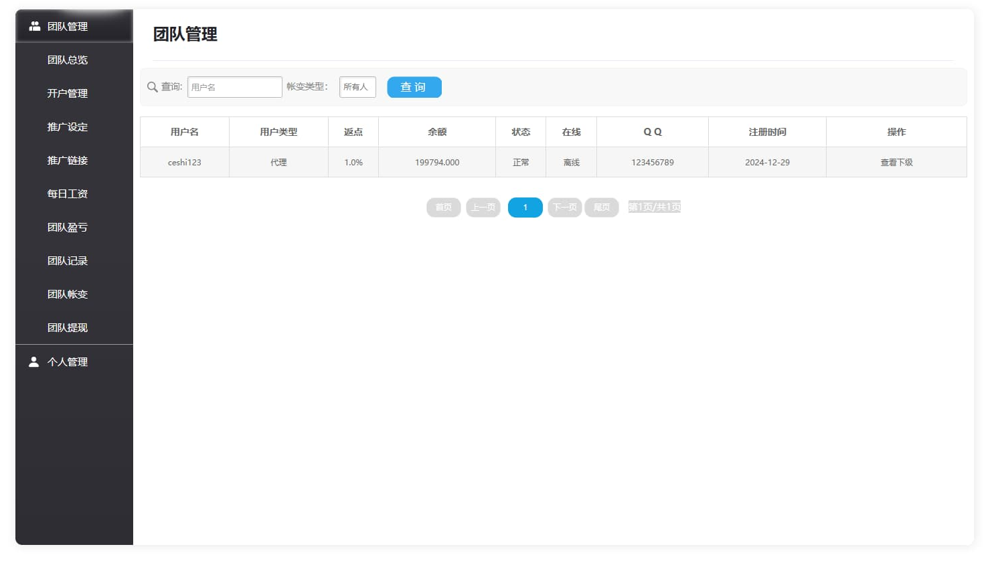Viewport: 996px width, 565px height.
Task: Click the personal management user icon
Action: click(34, 361)
